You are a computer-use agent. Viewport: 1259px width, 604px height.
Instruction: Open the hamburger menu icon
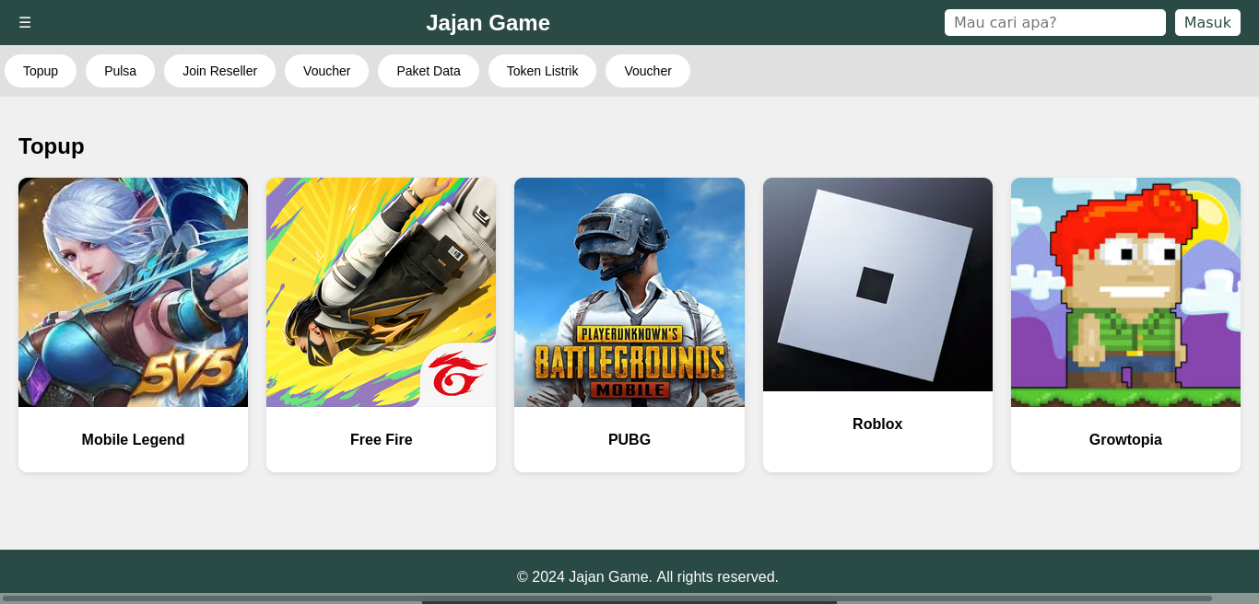tap(25, 22)
